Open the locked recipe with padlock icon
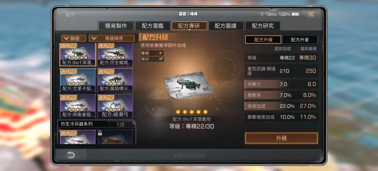This screenshot has width=378, height=171. pyautogui.click(x=115, y=137)
